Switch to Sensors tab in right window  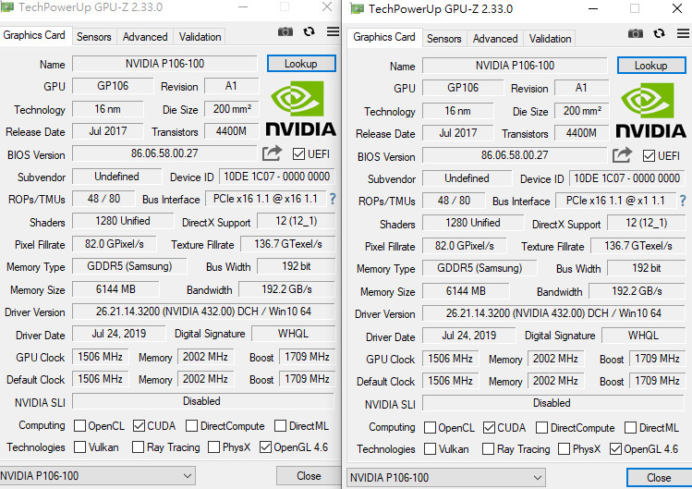pyautogui.click(x=444, y=39)
